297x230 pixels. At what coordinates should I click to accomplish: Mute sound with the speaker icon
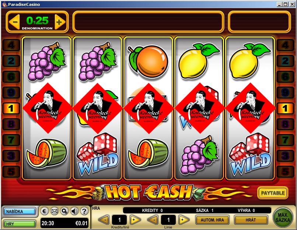tap(74, 211)
